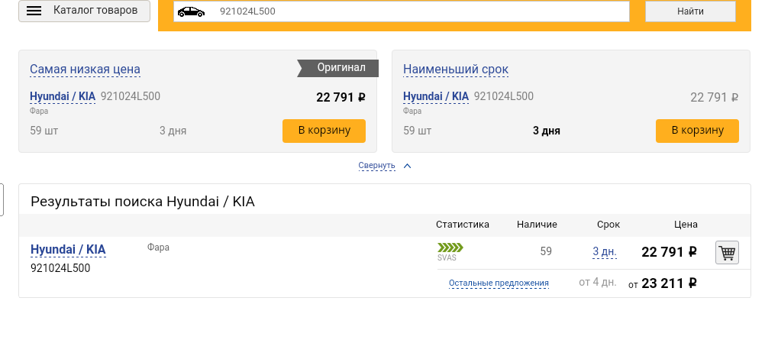Click the Свернуть link
This screenshot has height=343, width=765.
(376, 166)
